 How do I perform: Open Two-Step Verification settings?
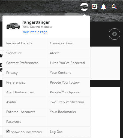tap(68, 102)
